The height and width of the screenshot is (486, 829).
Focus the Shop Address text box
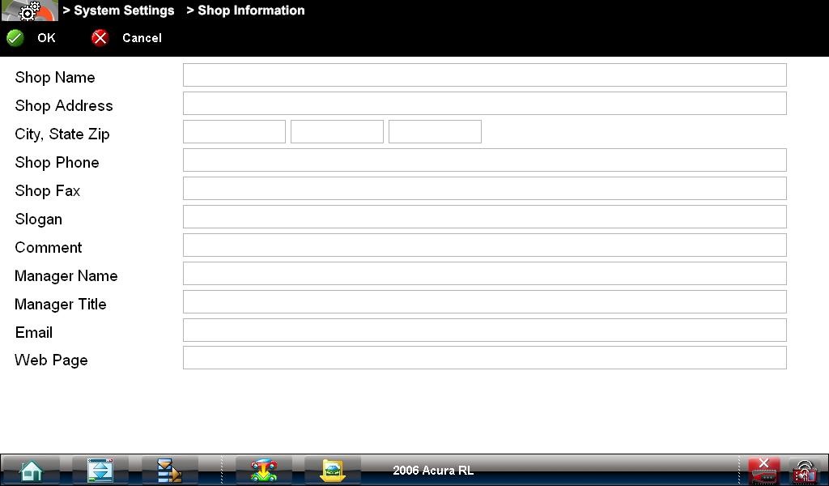484,104
